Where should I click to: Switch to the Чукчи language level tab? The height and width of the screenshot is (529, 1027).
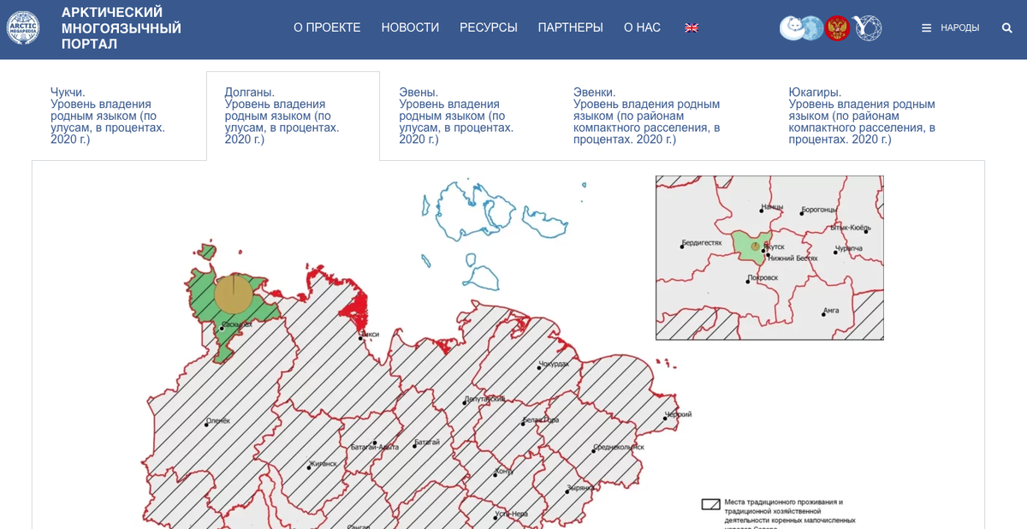click(x=119, y=116)
